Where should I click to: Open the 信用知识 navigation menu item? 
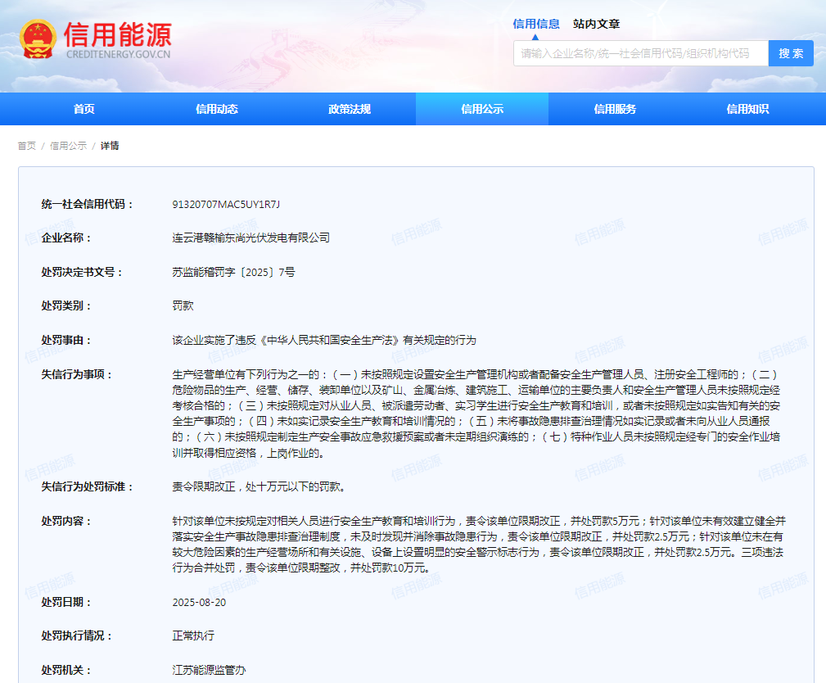747,109
